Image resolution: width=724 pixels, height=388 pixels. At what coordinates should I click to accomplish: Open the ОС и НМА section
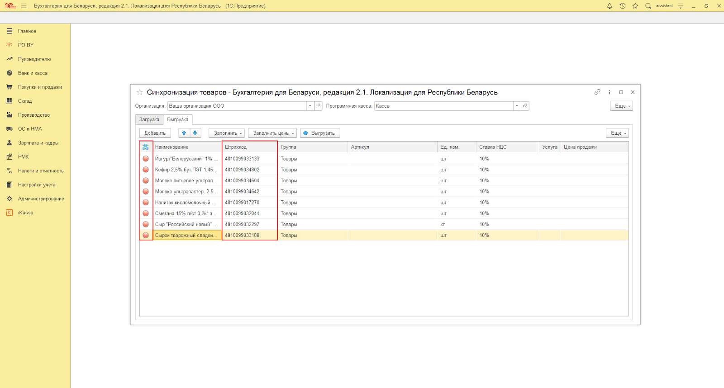point(30,129)
